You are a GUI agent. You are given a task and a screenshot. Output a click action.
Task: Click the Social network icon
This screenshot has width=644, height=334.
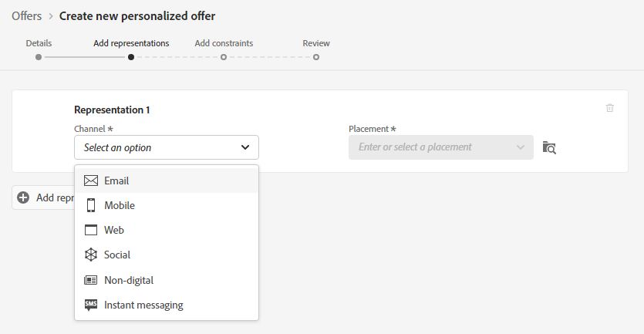(x=91, y=255)
